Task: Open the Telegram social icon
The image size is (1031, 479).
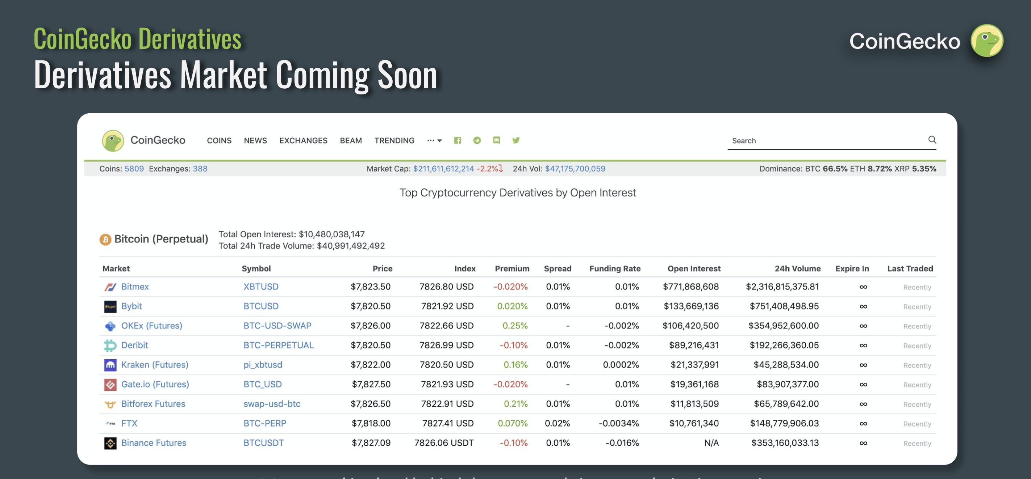Action: [477, 140]
